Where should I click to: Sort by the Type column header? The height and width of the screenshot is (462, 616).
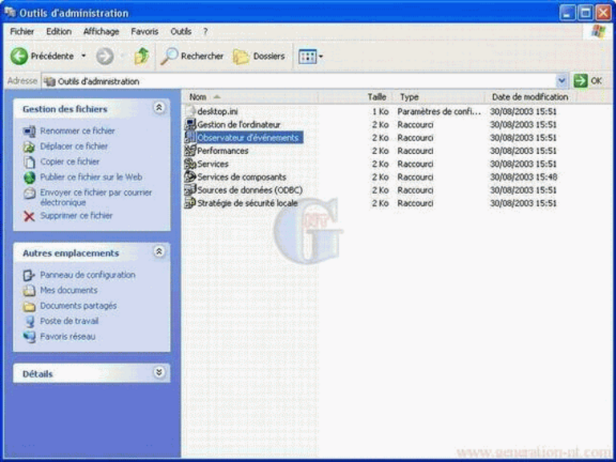tap(438, 96)
